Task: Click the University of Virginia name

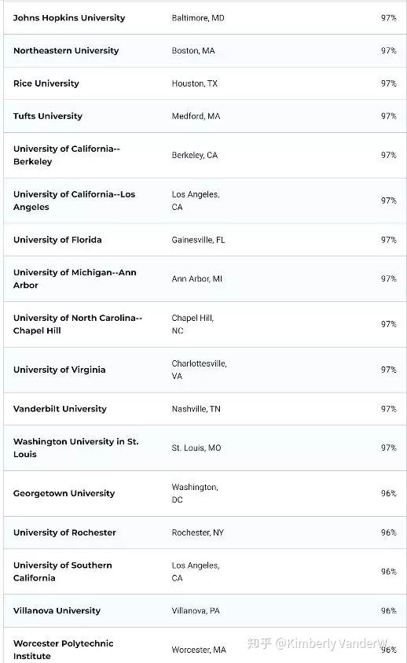Action: 60,370
